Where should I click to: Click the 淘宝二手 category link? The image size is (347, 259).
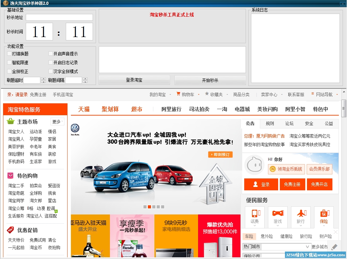click(16, 186)
